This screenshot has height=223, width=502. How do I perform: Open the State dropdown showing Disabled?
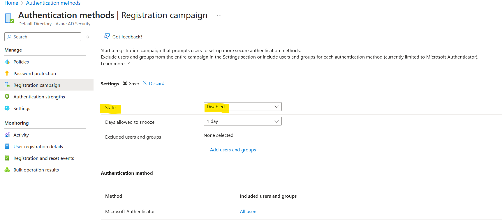click(x=242, y=107)
